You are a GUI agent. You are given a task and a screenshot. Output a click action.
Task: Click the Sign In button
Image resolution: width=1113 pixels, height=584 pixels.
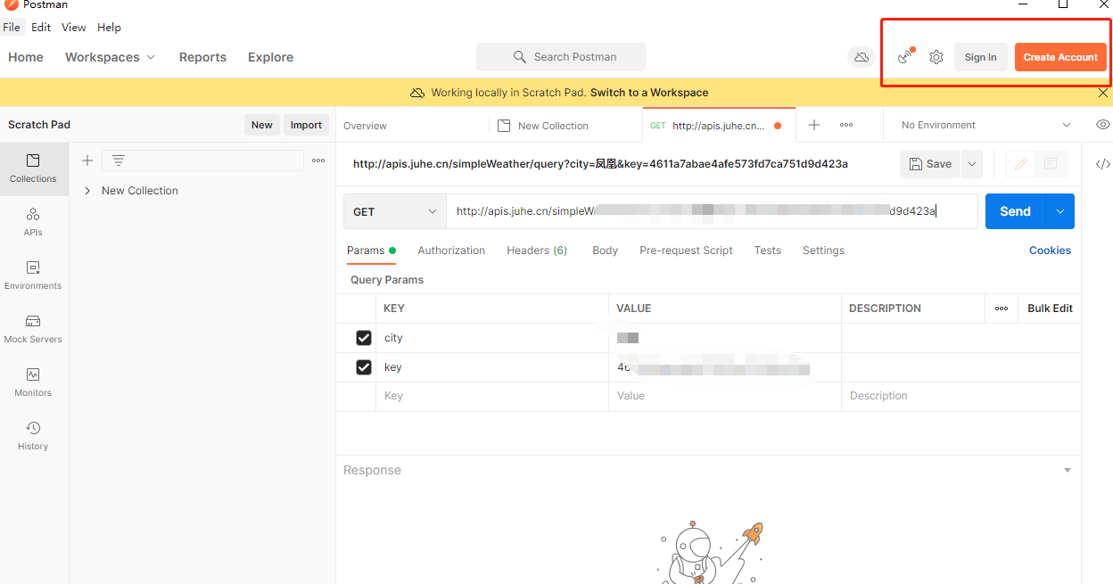[980, 57]
